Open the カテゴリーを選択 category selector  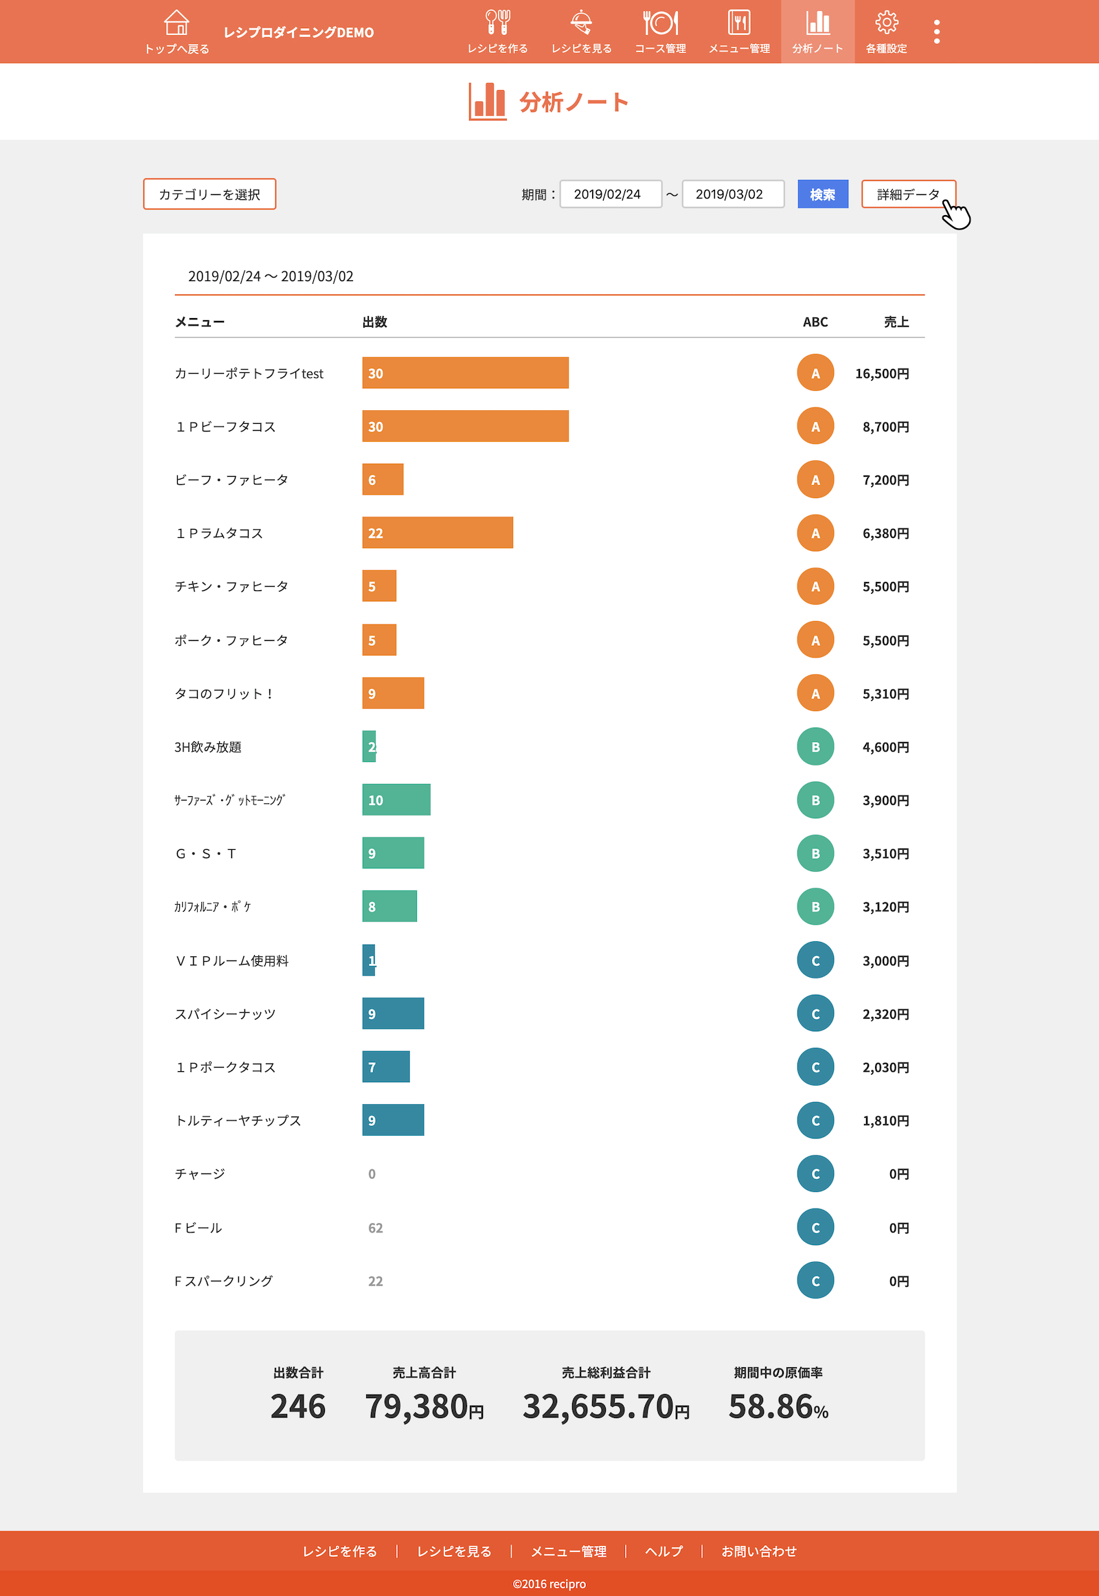209,194
